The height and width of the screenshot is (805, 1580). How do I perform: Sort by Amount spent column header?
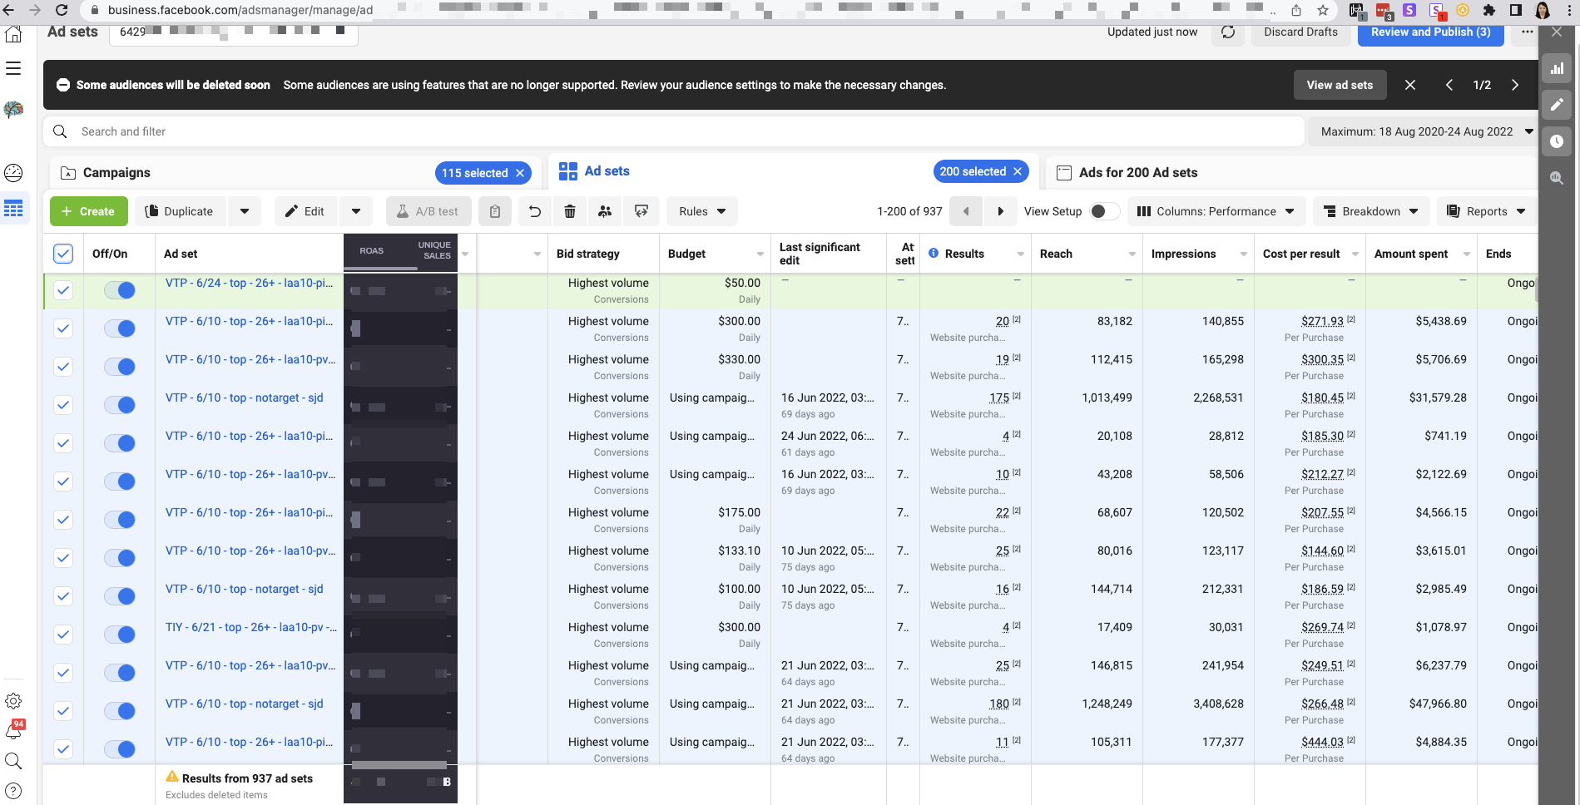[1411, 254]
